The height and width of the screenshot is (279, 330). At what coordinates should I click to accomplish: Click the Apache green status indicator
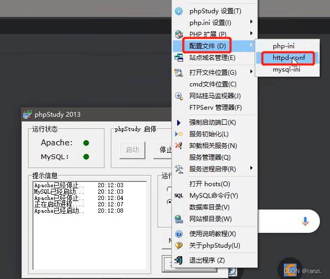86,143
